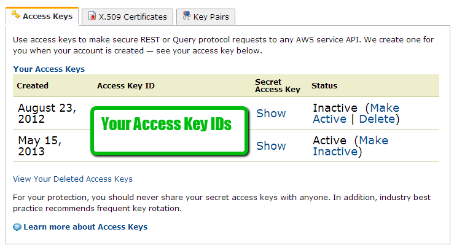
Task: Click the Secret Access Key column header
Action: pyautogui.click(x=277, y=86)
